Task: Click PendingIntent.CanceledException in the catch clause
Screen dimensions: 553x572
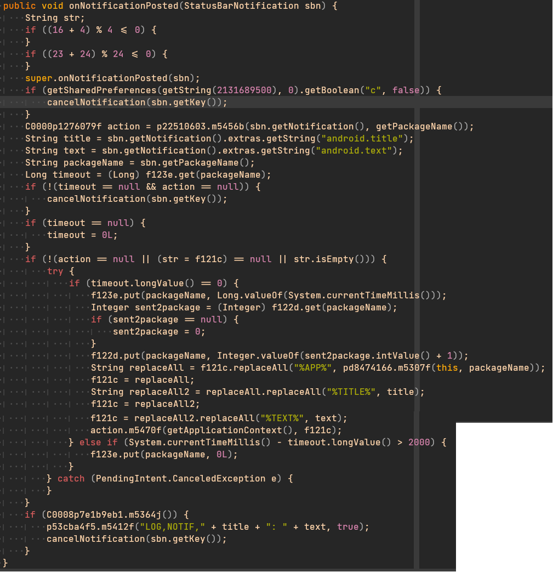Action: click(x=180, y=478)
